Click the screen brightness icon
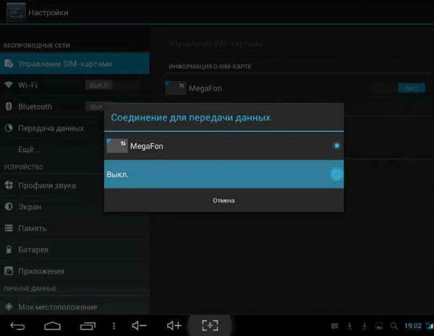 [x=9, y=206]
